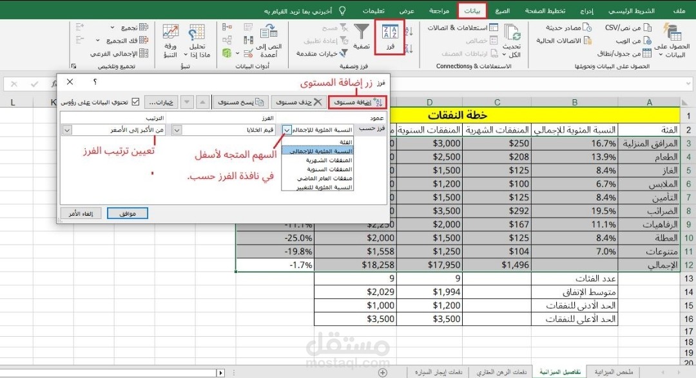
Task: Open What-If Analysis (تحليل ماذا إذا)
Action: (197, 41)
